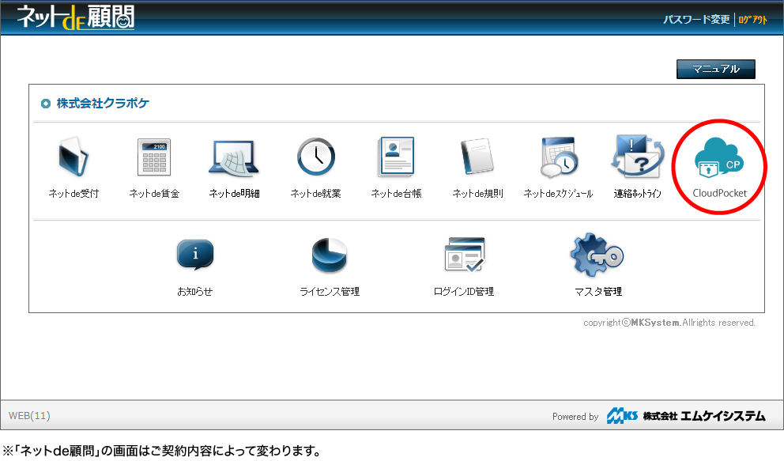Click the マスタ管理 label text
This screenshot has height=461, width=784.
[598, 292]
